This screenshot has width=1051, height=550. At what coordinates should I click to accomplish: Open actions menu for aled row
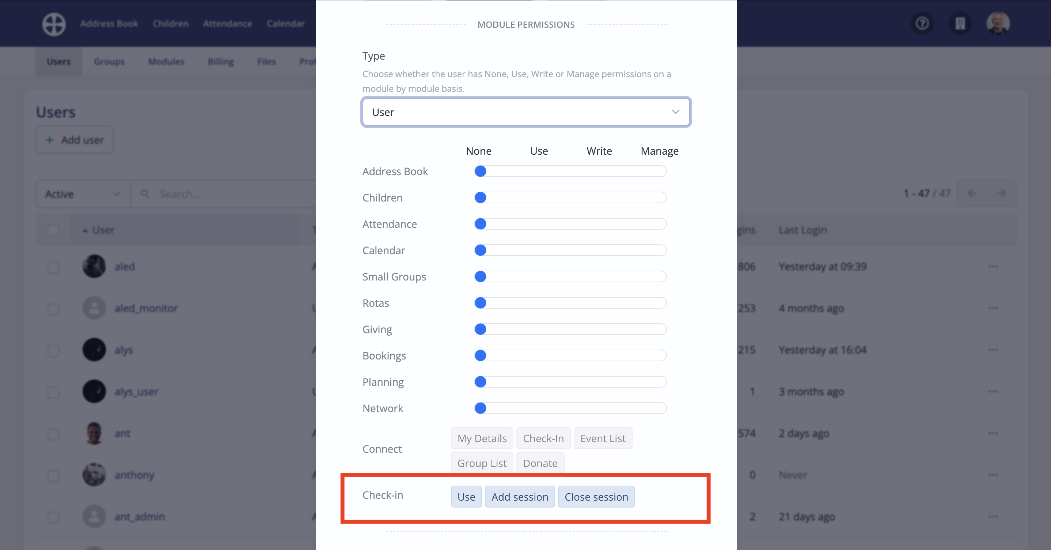click(x=993, y=267)
